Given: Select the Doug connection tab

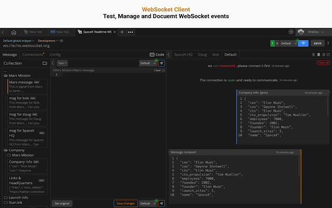Looking at the screenshot, I should (x=202, y=54).
